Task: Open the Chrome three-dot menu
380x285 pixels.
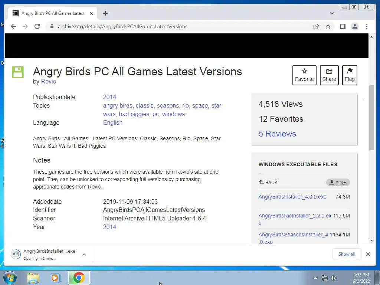Action: click(x=367, y=26)
